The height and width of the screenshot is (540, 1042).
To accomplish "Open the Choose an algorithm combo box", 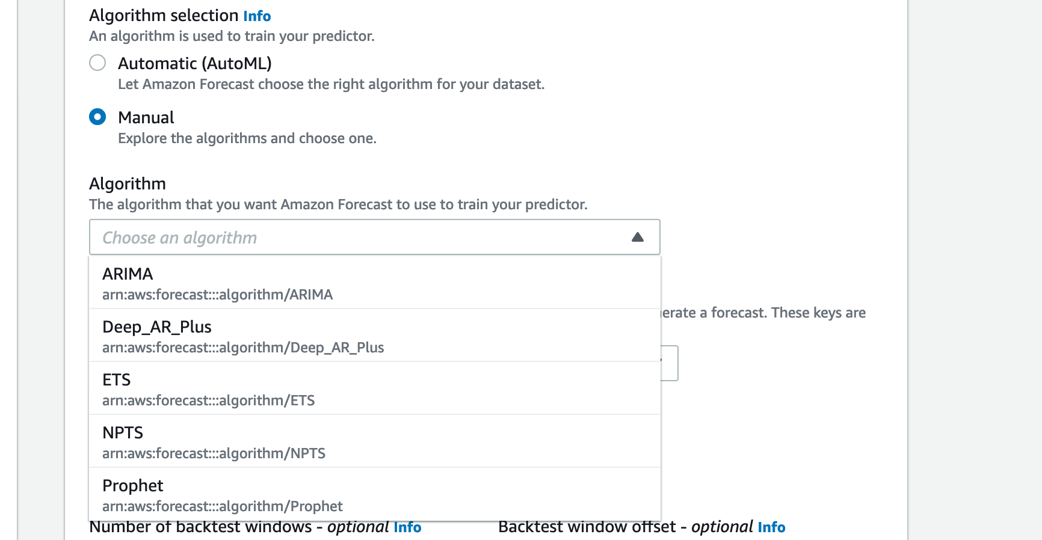I will pos(374,237).
